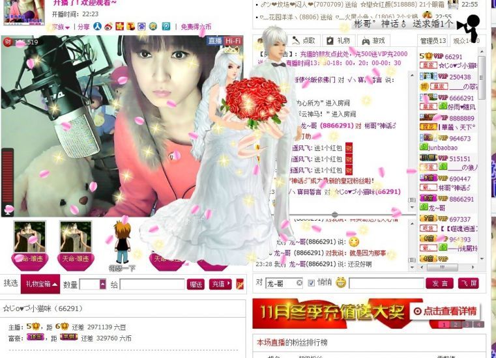Select user 515151 in the member list
The height and width of the screenshot is (358, 496).
coord(460,159)
